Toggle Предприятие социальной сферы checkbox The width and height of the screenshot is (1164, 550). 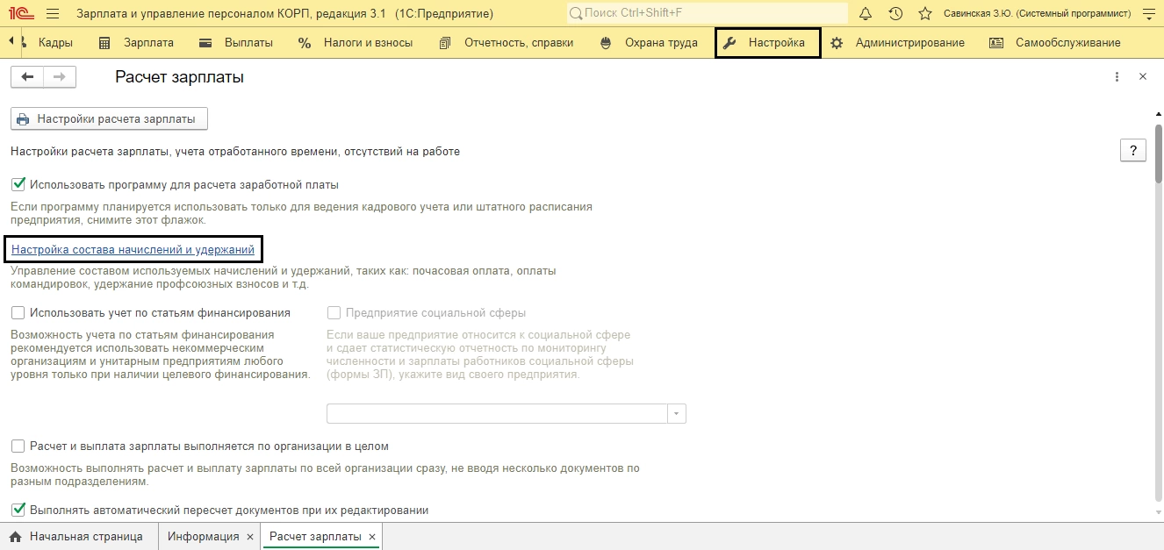pyautogui.click(x=334, y=312)
